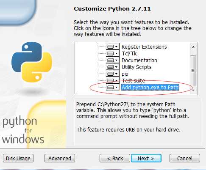Proceed with the Next button
The width and height of the screenshot is (206, 170).
tap(146, 158)
